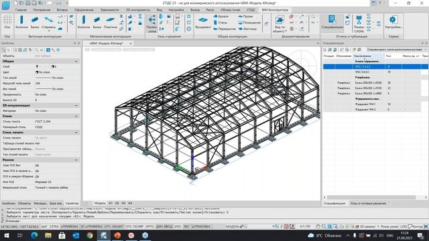Add a concrete Колонна element
This screenshot has height=241, width=429.
pyautogui.click(x=21, y=22)
